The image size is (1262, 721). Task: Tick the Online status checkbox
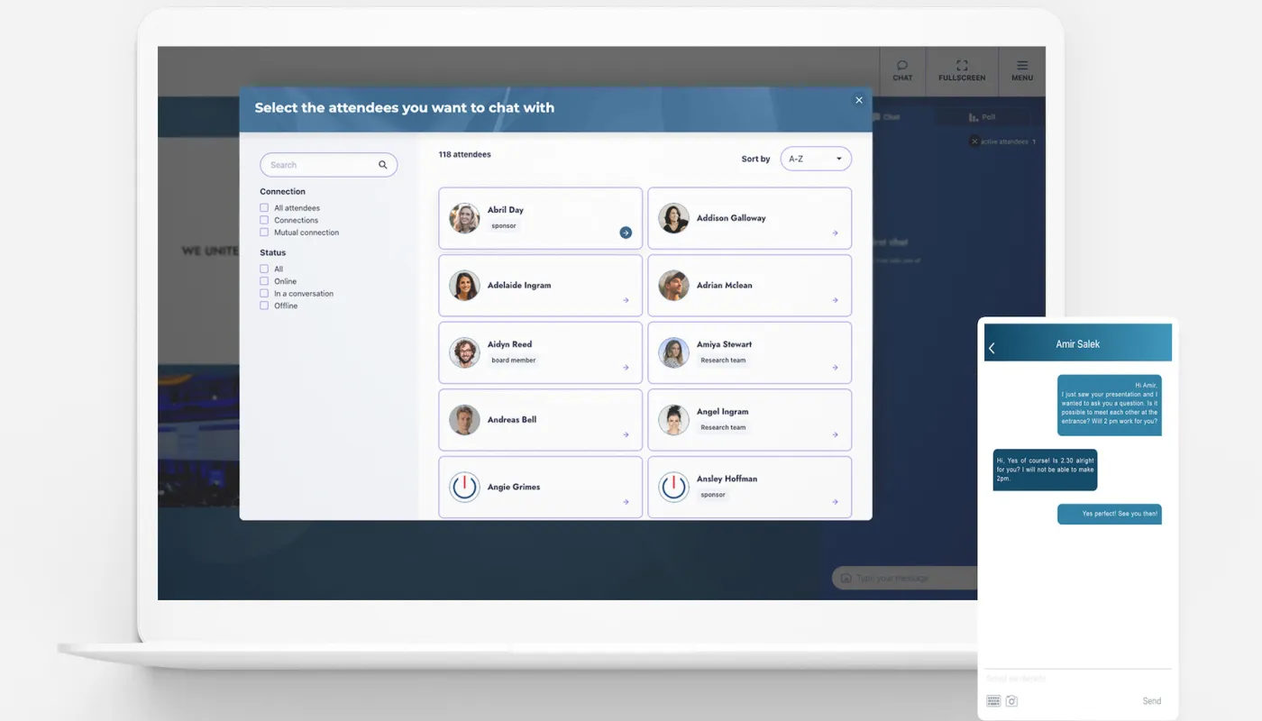[x=264, y=281]
